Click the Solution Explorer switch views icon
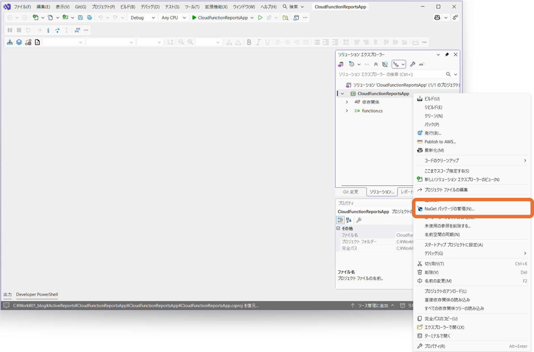534x352 pixels. click(341, 64)
